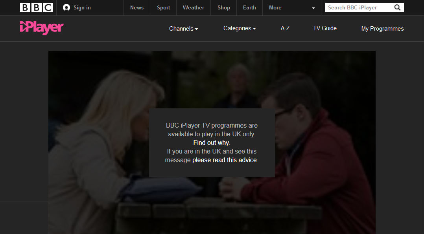
Task: Click the Sign in avatar icon
Action: pyautogui.click(x=66, y=7)
